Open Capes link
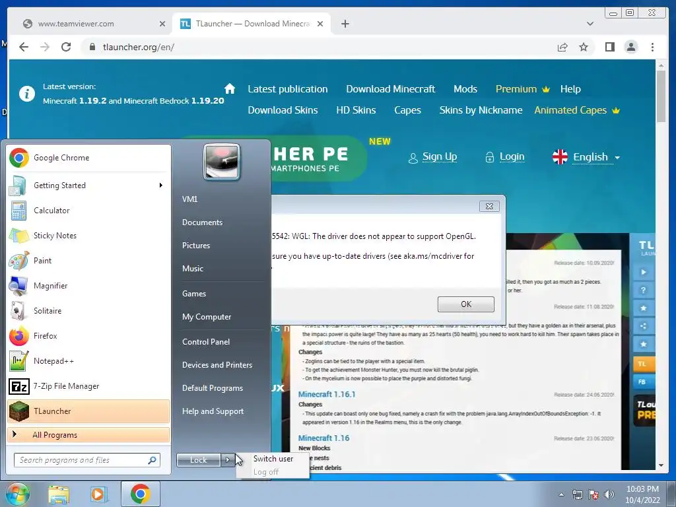 (x=407, y=110)
